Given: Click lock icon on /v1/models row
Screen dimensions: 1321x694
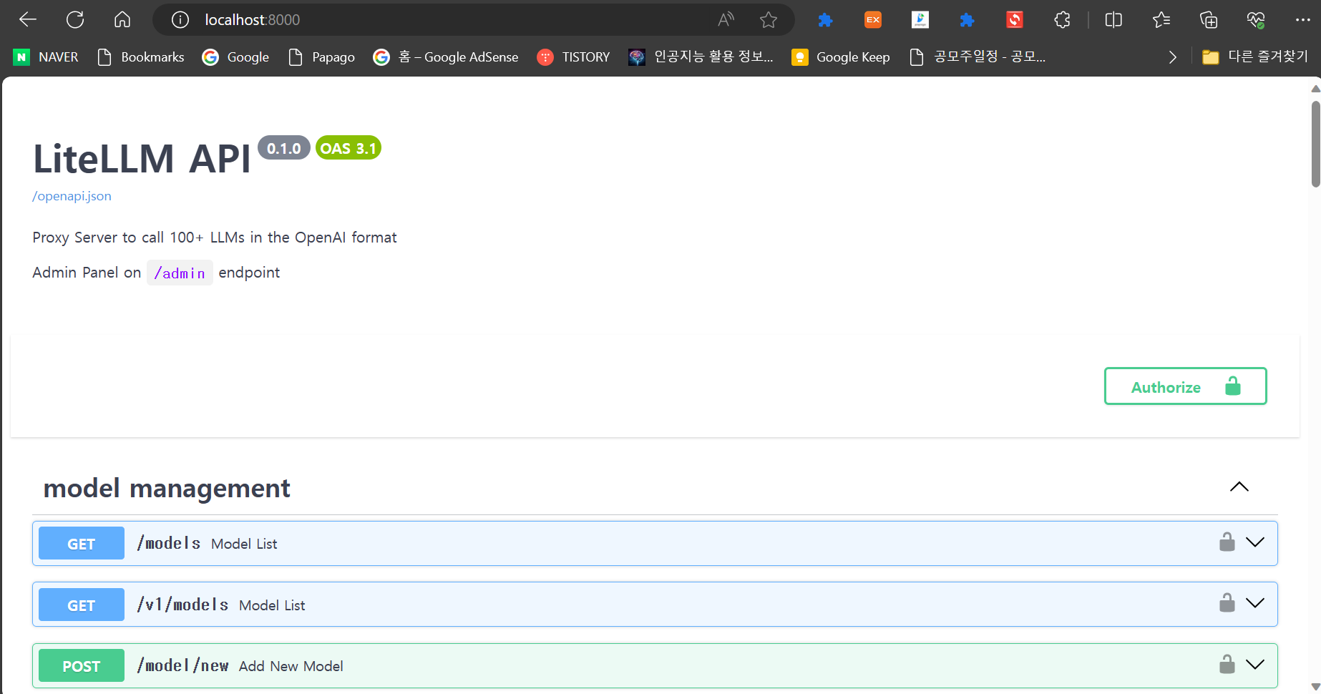Looking at the screenshot, I should tap(1227, 603).
